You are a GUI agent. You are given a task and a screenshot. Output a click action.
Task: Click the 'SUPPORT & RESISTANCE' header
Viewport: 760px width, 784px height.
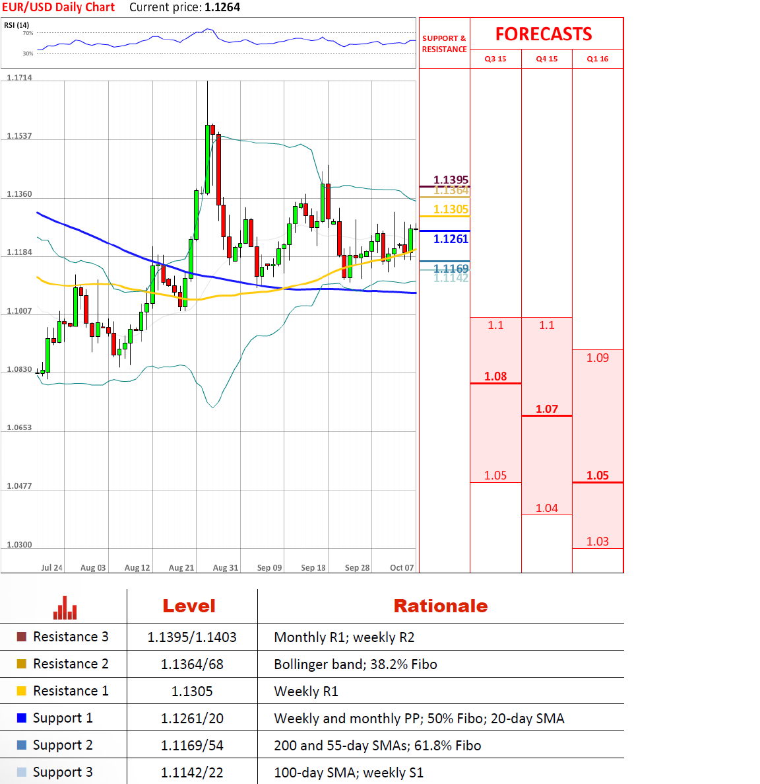pyautogui.click(x=445, y=44)
